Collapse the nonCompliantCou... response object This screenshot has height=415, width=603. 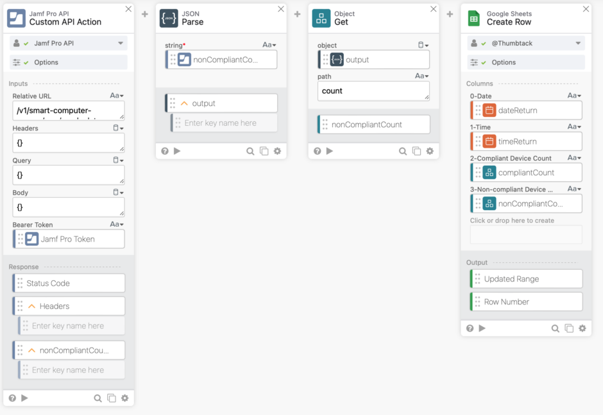click(32, 350)
